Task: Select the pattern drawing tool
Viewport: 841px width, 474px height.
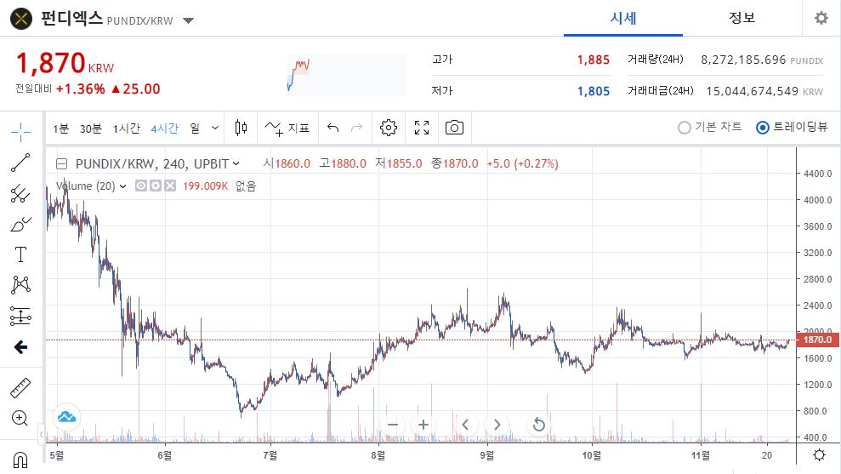Action: point(20,285)
